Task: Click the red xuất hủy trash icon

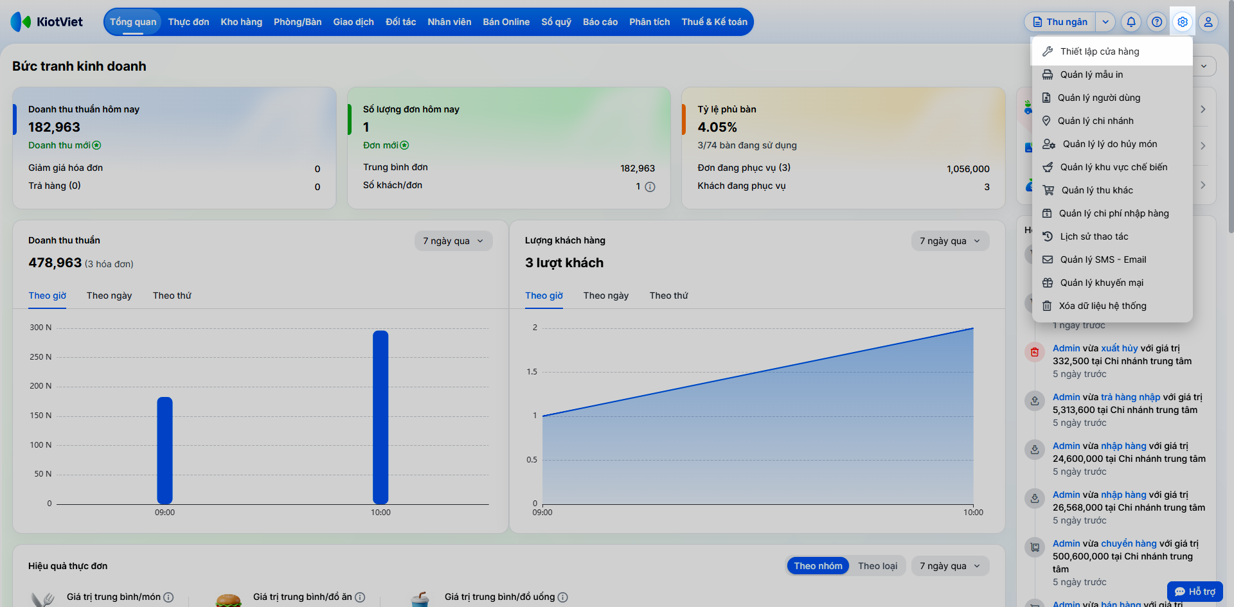Action: (1035, 352)
